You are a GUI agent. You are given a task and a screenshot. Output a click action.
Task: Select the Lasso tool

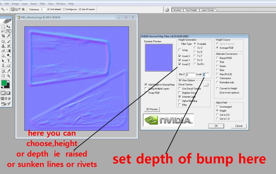click(3, 31)
